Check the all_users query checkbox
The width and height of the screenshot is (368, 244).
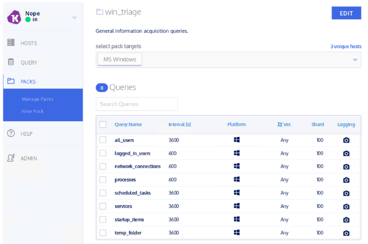103,140
